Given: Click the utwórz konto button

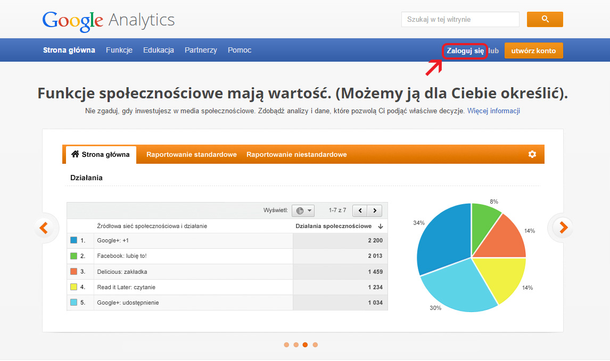Looking at the screenshot, I should pyautogui.click(x=534, y=51).
